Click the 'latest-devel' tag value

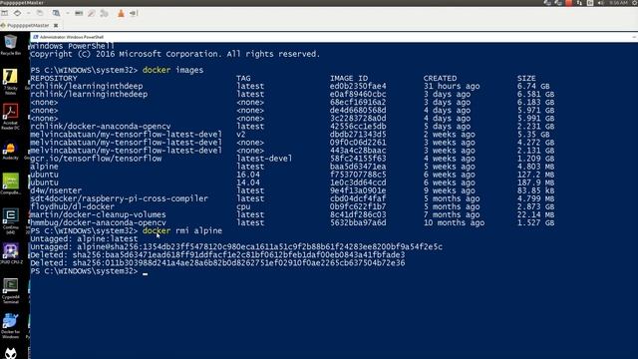point(264,159)
